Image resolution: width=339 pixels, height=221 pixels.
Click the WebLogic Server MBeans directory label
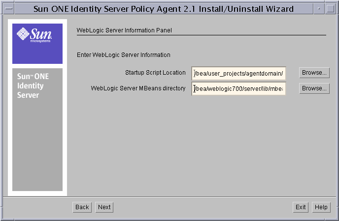click(x=138, y=88)
